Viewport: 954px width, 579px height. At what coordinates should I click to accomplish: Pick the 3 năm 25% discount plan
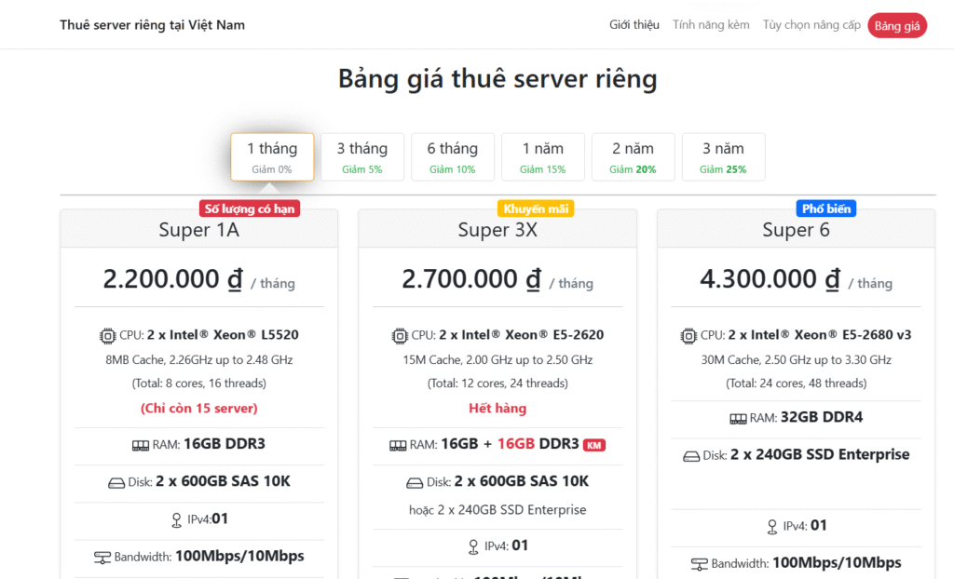723,156
